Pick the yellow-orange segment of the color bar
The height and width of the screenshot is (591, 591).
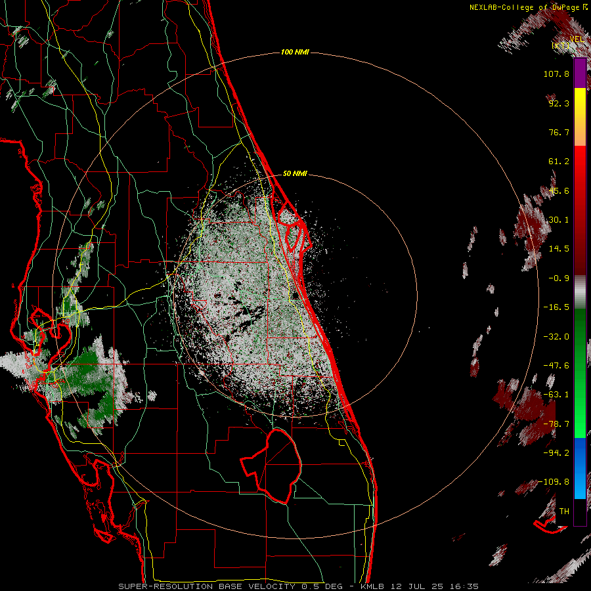click(x=580, y=117)
